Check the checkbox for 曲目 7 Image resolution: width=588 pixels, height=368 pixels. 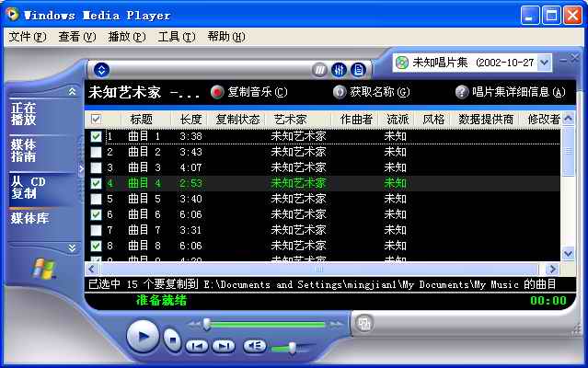pyautogui.click(x=96, y=230)
